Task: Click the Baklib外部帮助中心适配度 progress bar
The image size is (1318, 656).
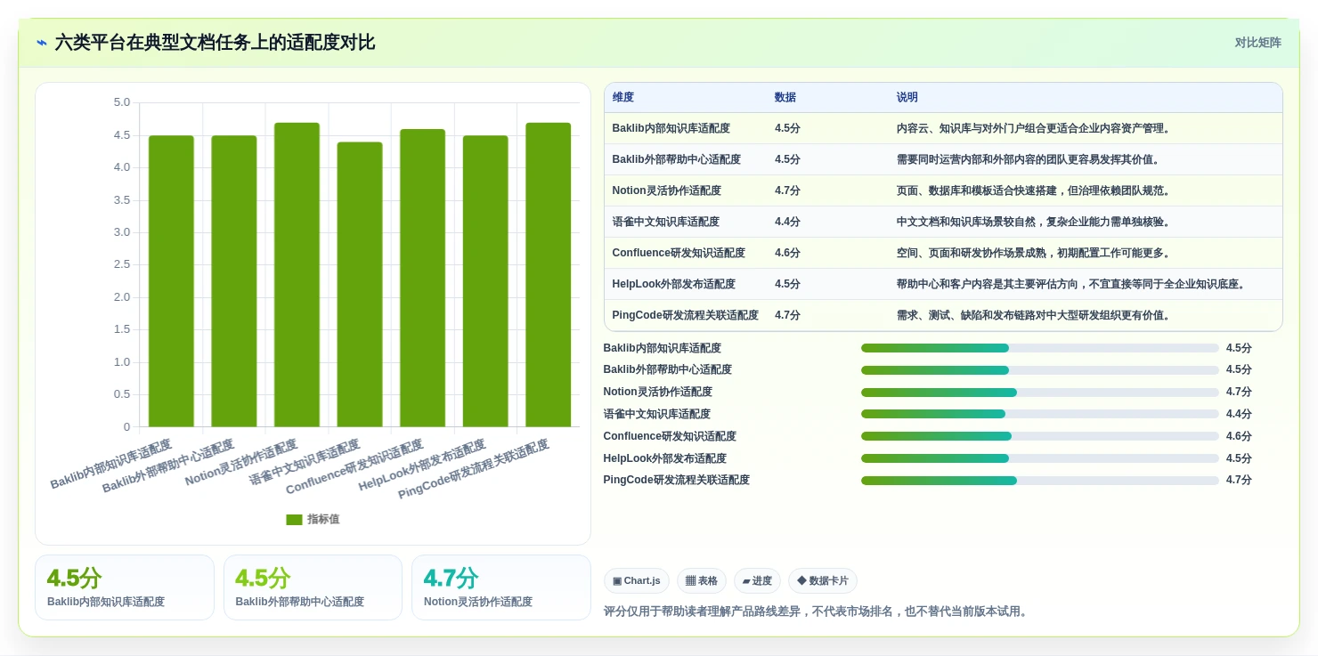Action: click(x=1039, y=370)
